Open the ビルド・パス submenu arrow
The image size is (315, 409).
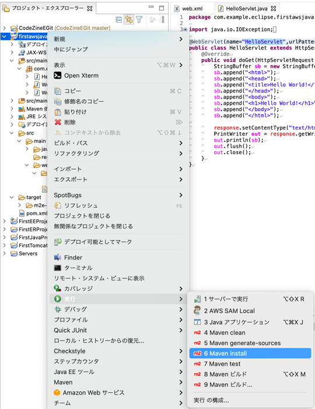[181, 143]
